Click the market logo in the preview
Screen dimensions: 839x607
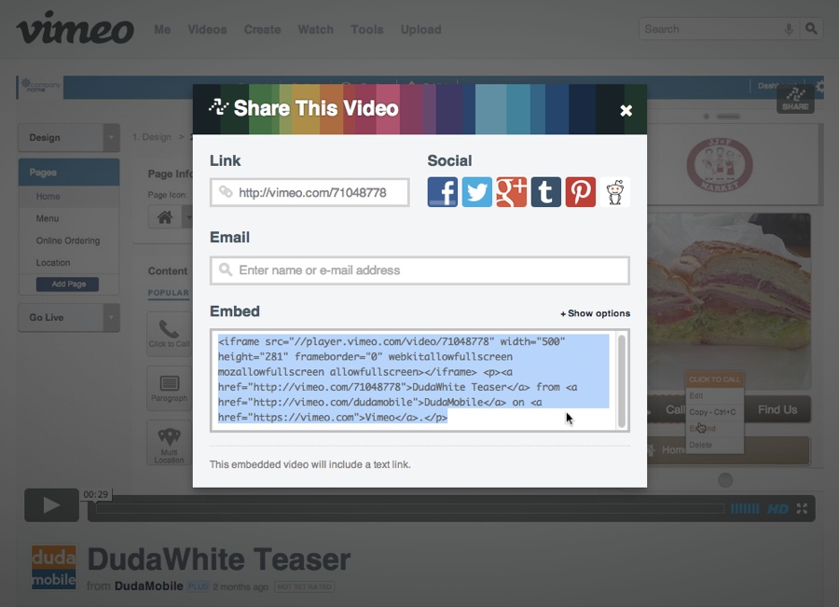click(x=720, y=164)
